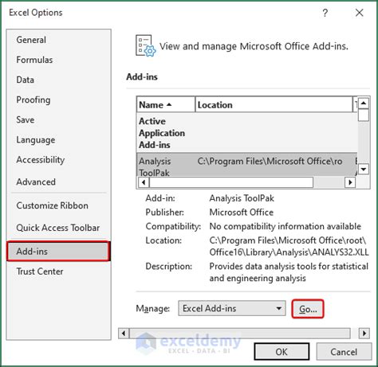Click the Active Application Add-ins group heading
The height and width of the screenshot is (367, 378).
[x=162, y=133]
